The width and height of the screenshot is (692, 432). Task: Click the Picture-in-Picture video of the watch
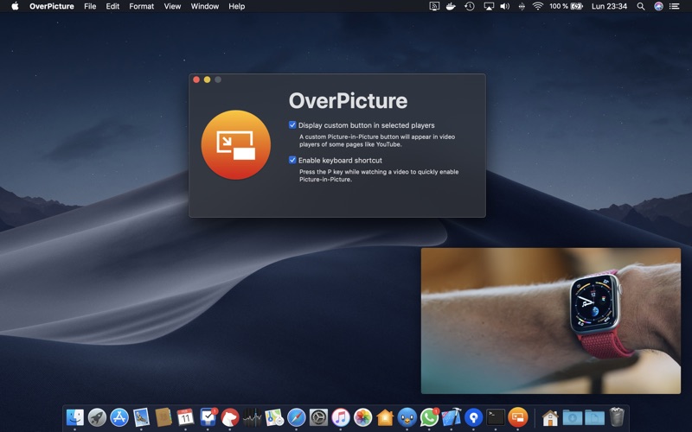pyautogui.click(x=551, y=321)
